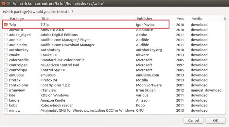
Task: Select 'Moon Software' publisher cell
Action: click(149, 85)
